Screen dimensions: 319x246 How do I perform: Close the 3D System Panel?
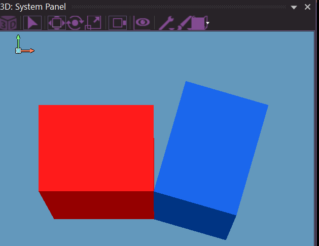coord(307,7)
